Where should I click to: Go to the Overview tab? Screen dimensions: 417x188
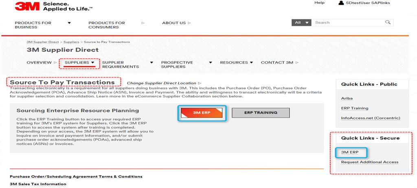click(39, 62)
